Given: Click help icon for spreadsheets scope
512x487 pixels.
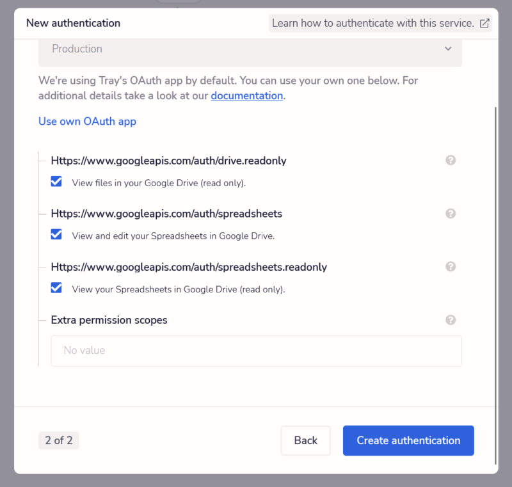Looking at the screenshot, I should pos(451,214).
